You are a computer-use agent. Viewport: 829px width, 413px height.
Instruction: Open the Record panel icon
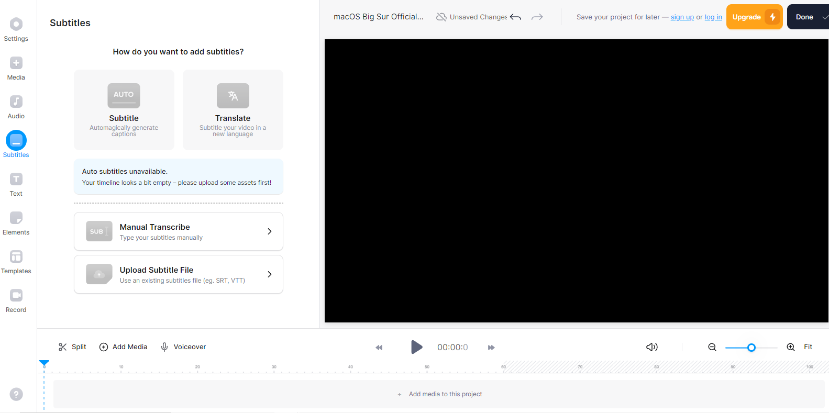pyautogui.click(x=16, y=295)
